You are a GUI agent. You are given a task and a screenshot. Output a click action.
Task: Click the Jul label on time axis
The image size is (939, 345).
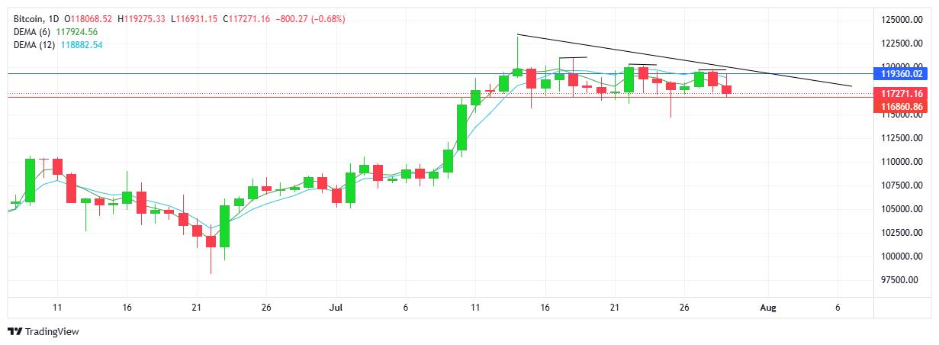pyautogui.click(x=334, y=308)
